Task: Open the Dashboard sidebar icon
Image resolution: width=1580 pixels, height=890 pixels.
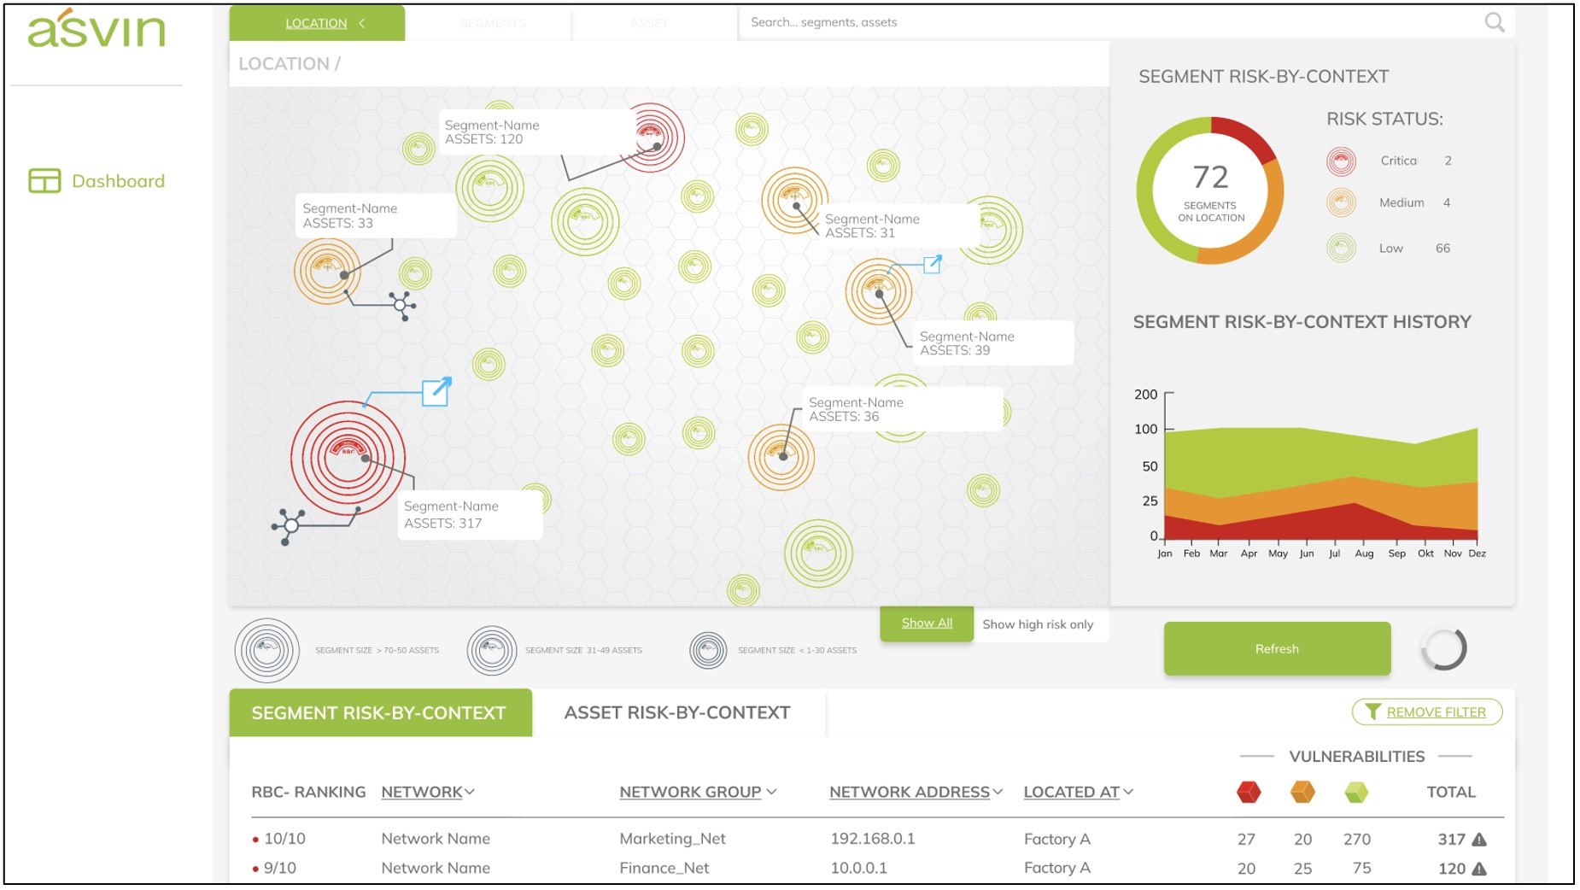Action: point(44,181)
